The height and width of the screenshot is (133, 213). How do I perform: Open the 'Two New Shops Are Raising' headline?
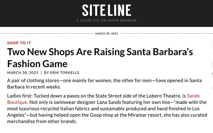click(100, 52)
